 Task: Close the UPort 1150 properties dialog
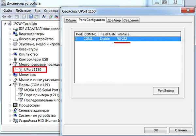coord(188,10)
